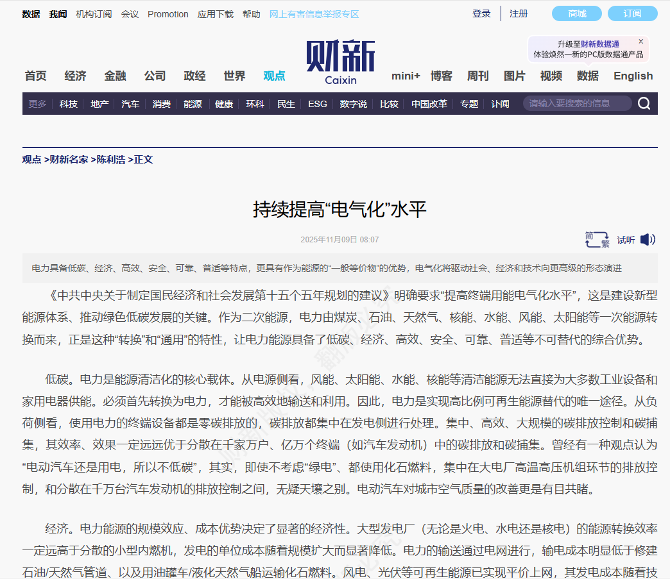Click the speaker icon to play article audio
The width and height of the screenshot is (670, 579).
[x=648, y=239]
